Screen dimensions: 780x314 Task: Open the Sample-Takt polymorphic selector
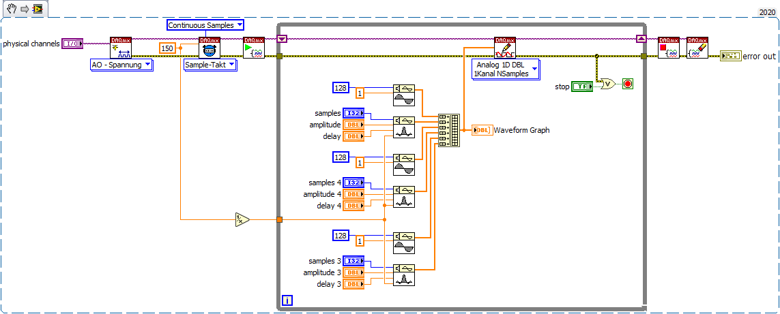(x=210, y=65)
